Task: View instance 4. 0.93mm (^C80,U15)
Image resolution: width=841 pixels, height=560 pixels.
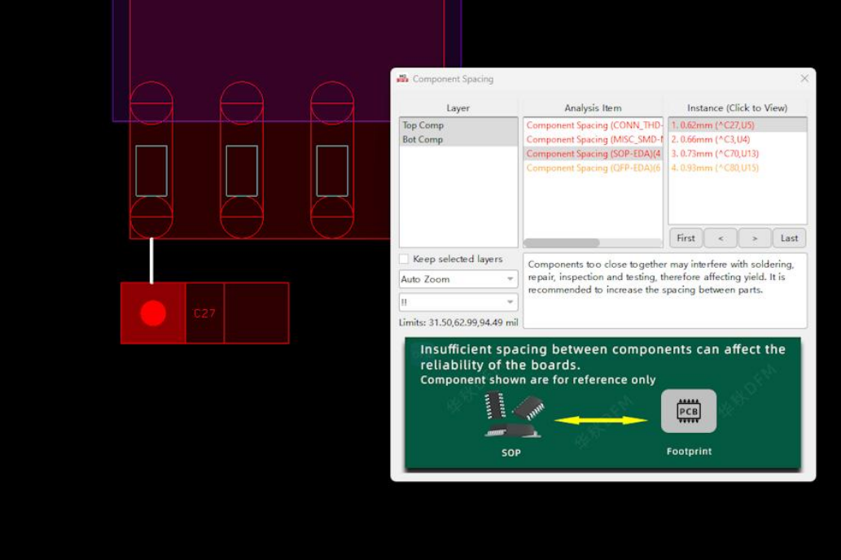Action: (714, 168)
